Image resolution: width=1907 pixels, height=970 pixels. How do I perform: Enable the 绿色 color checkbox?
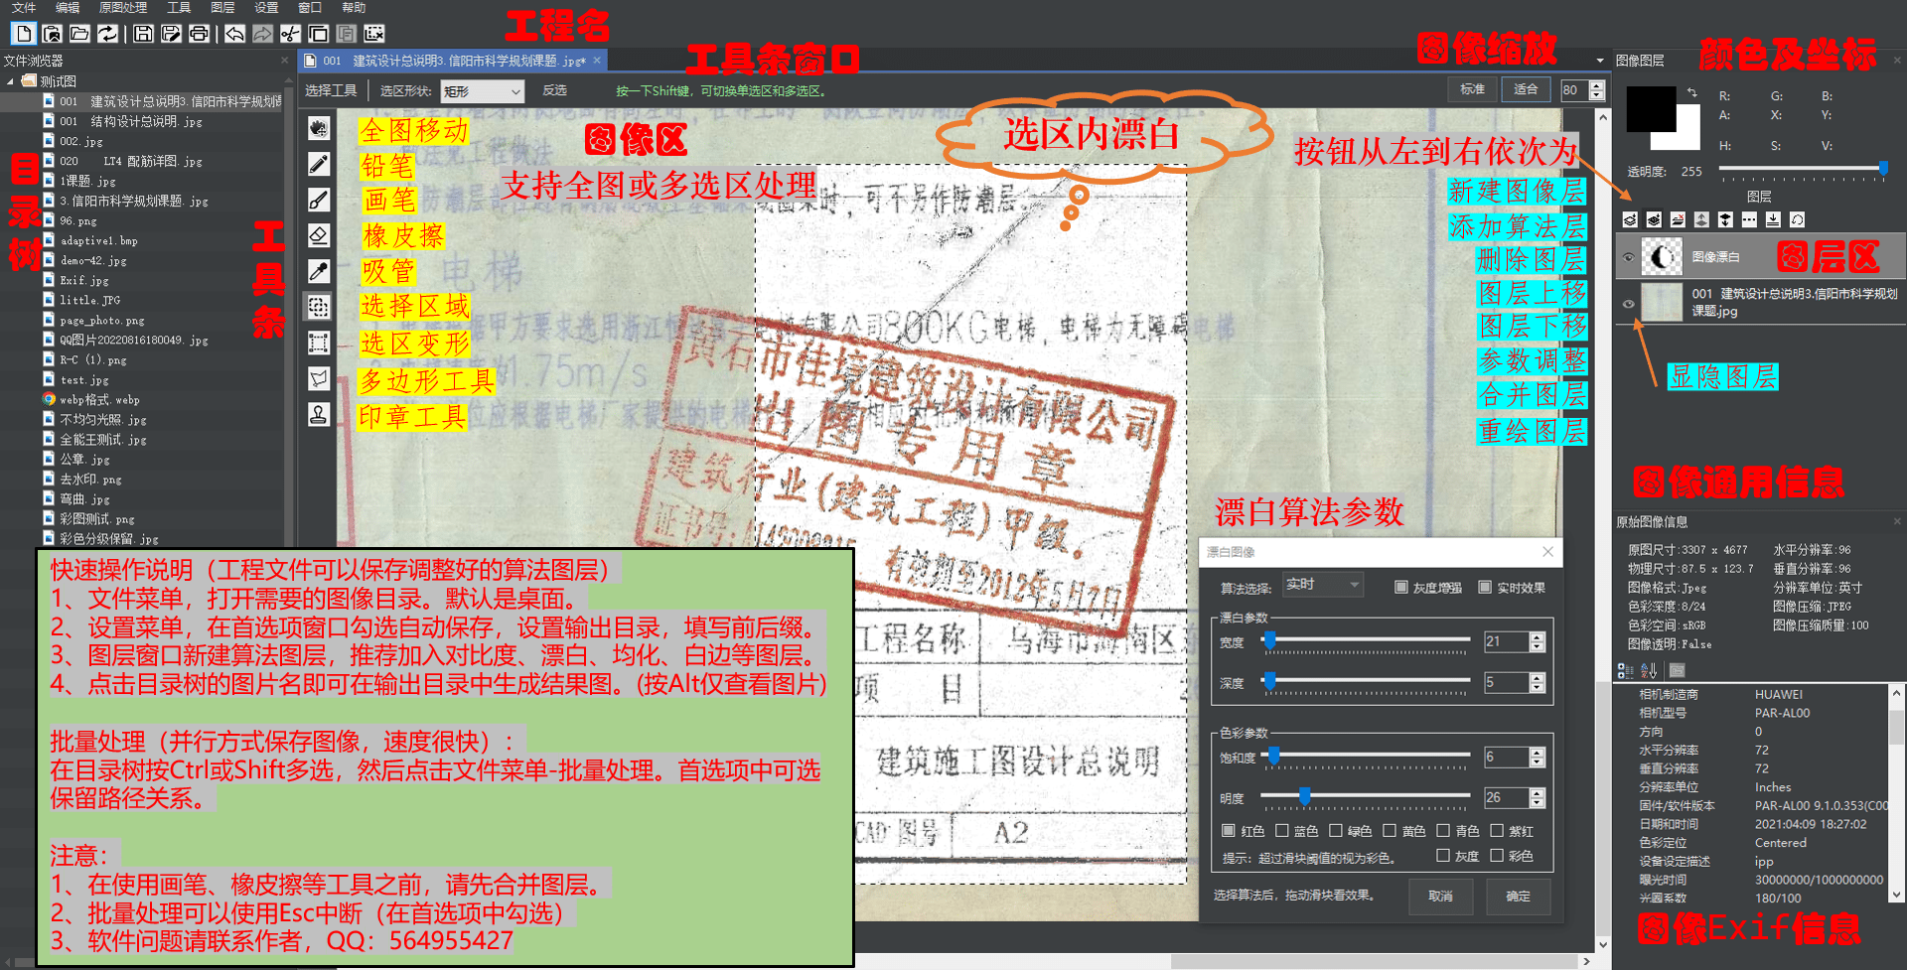tap(1335, 830)
